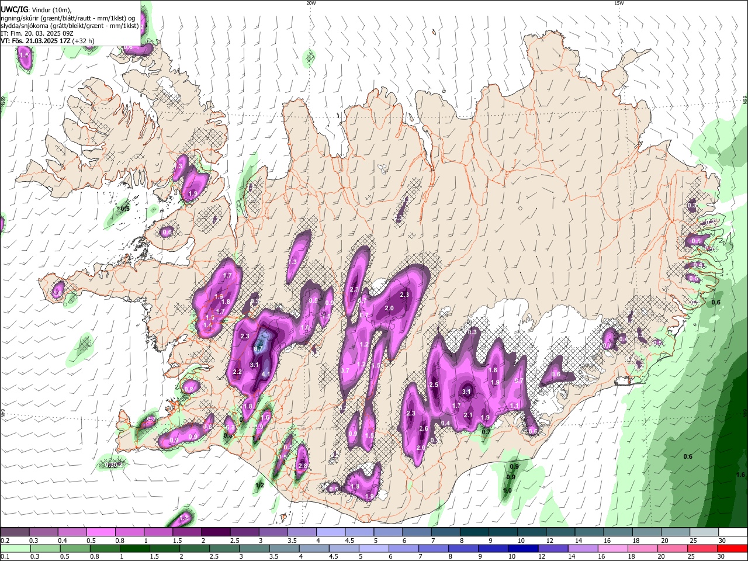Click the 10 swatch in the lower legend row

(524, 549)
